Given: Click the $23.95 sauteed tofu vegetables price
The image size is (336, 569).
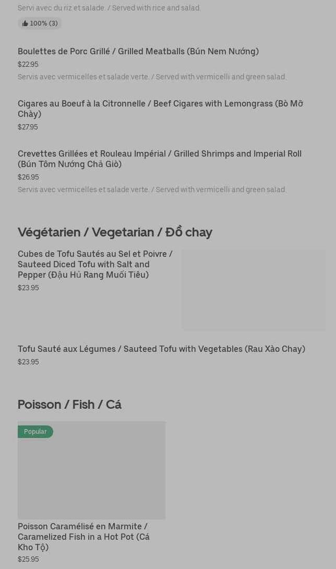Looking at the screenshot, I should tap(28, 362).
